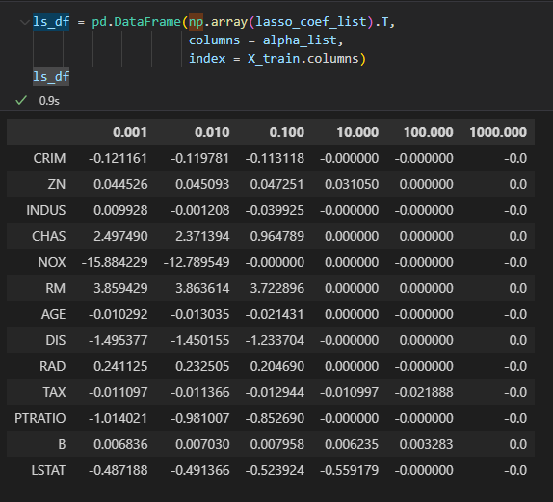Image resolution: width=553 pixels, height=502 pixels.
Task: Select the CRIM row label
Action: click(49, 158)
